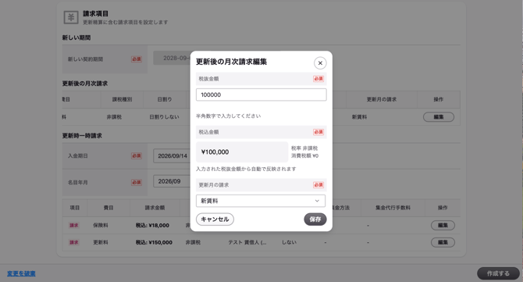523x282 pixels.
Task: Click the 税率 非課税 text in dialog
Action: point(304,148)
